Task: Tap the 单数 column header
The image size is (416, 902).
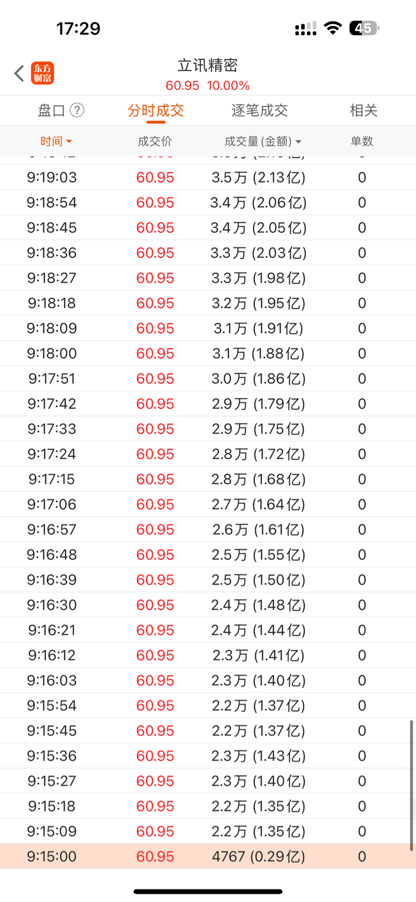Action: click(x=362, y=141)
